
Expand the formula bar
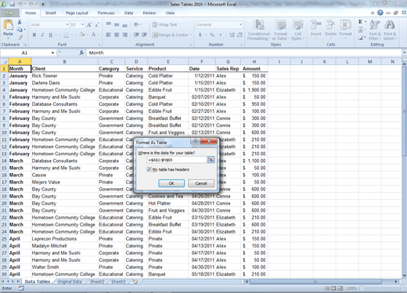coord(404,52)
